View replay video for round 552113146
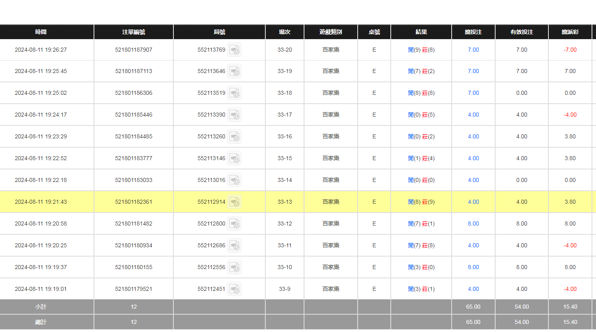The height and width of the screenshot is (332, 596). (x=234, y=159)
